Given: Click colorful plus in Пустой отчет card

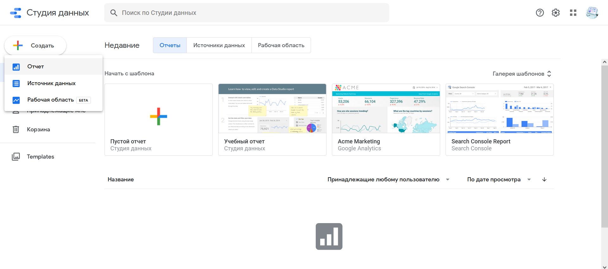Looking at the screenshot, I should pos(159,116).
